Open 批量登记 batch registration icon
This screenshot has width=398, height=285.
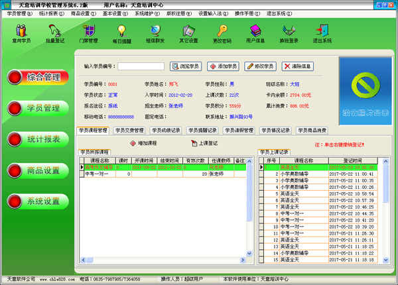click(54, 32)
